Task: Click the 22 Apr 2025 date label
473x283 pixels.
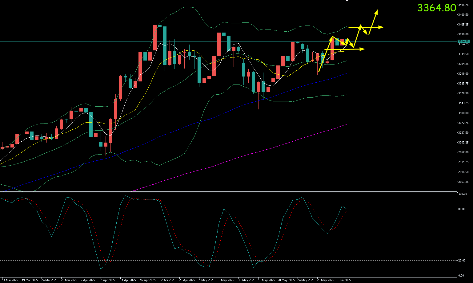Action: click(x=167, y=280)
